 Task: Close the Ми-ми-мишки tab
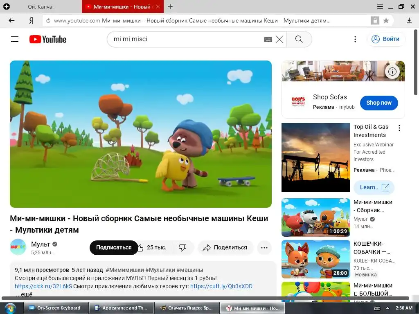pos(158,7)
